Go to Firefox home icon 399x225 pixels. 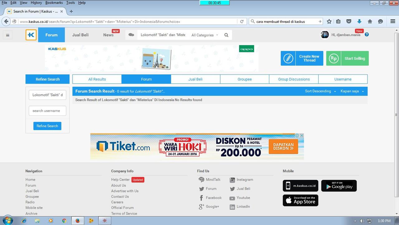pyautogui.click(x=370, y=21)
